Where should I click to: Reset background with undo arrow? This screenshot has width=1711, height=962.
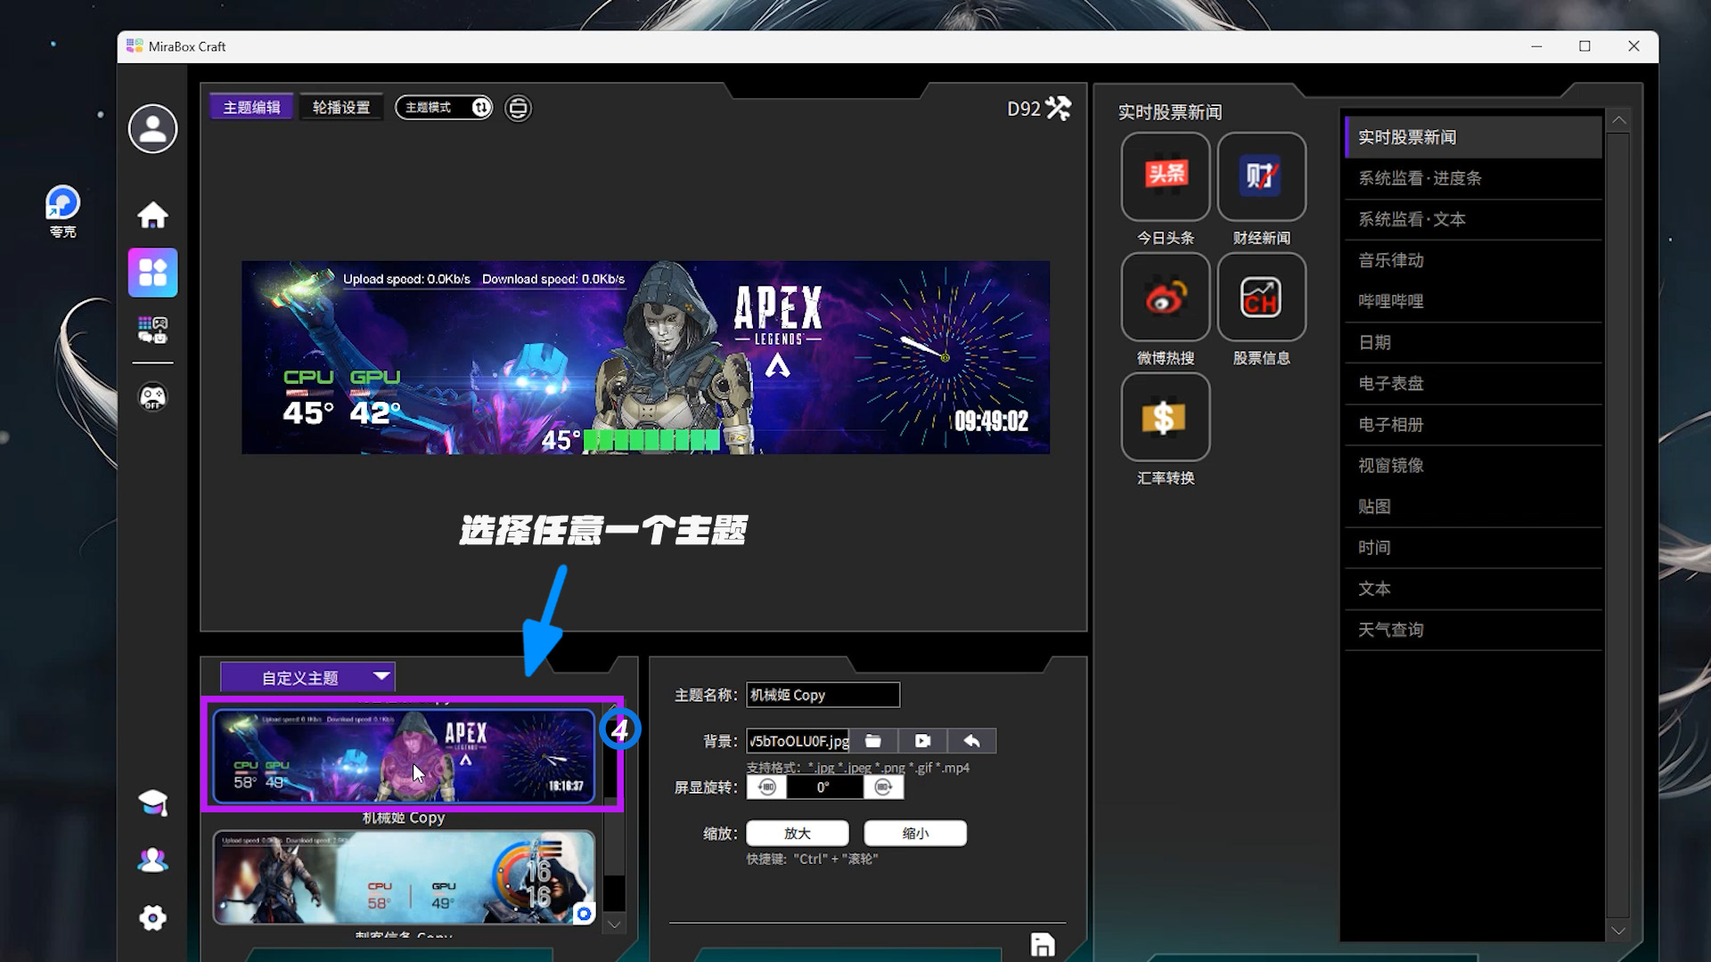tap(972, 741)
